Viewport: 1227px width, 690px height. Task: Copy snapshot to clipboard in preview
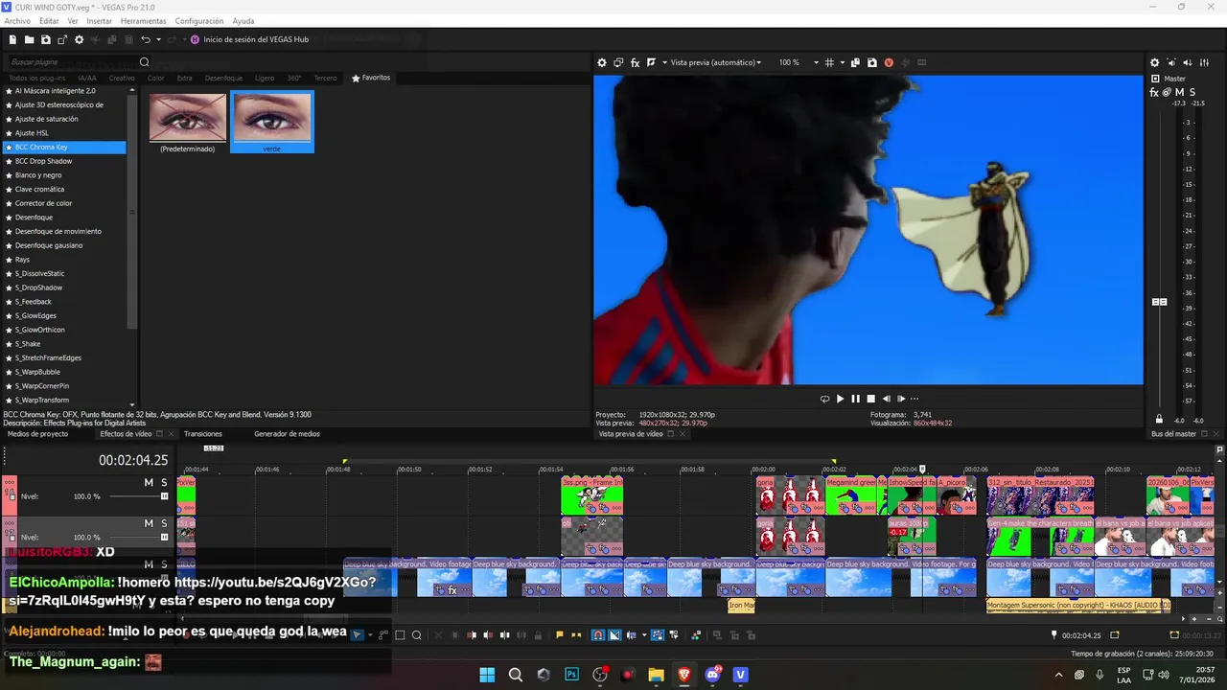856,62
